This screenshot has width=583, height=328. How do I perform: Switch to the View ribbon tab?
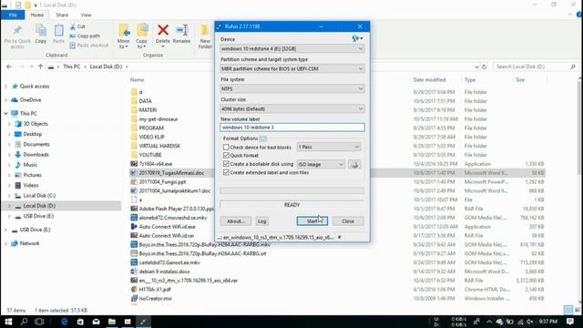(x=86, y=15)
